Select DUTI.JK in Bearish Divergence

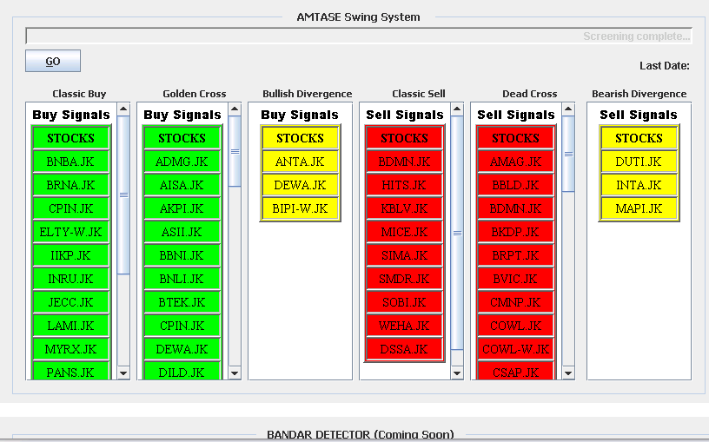[x=639, y=162]
